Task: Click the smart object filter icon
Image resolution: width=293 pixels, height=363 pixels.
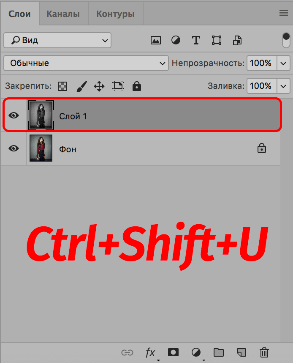Action: 237,41
